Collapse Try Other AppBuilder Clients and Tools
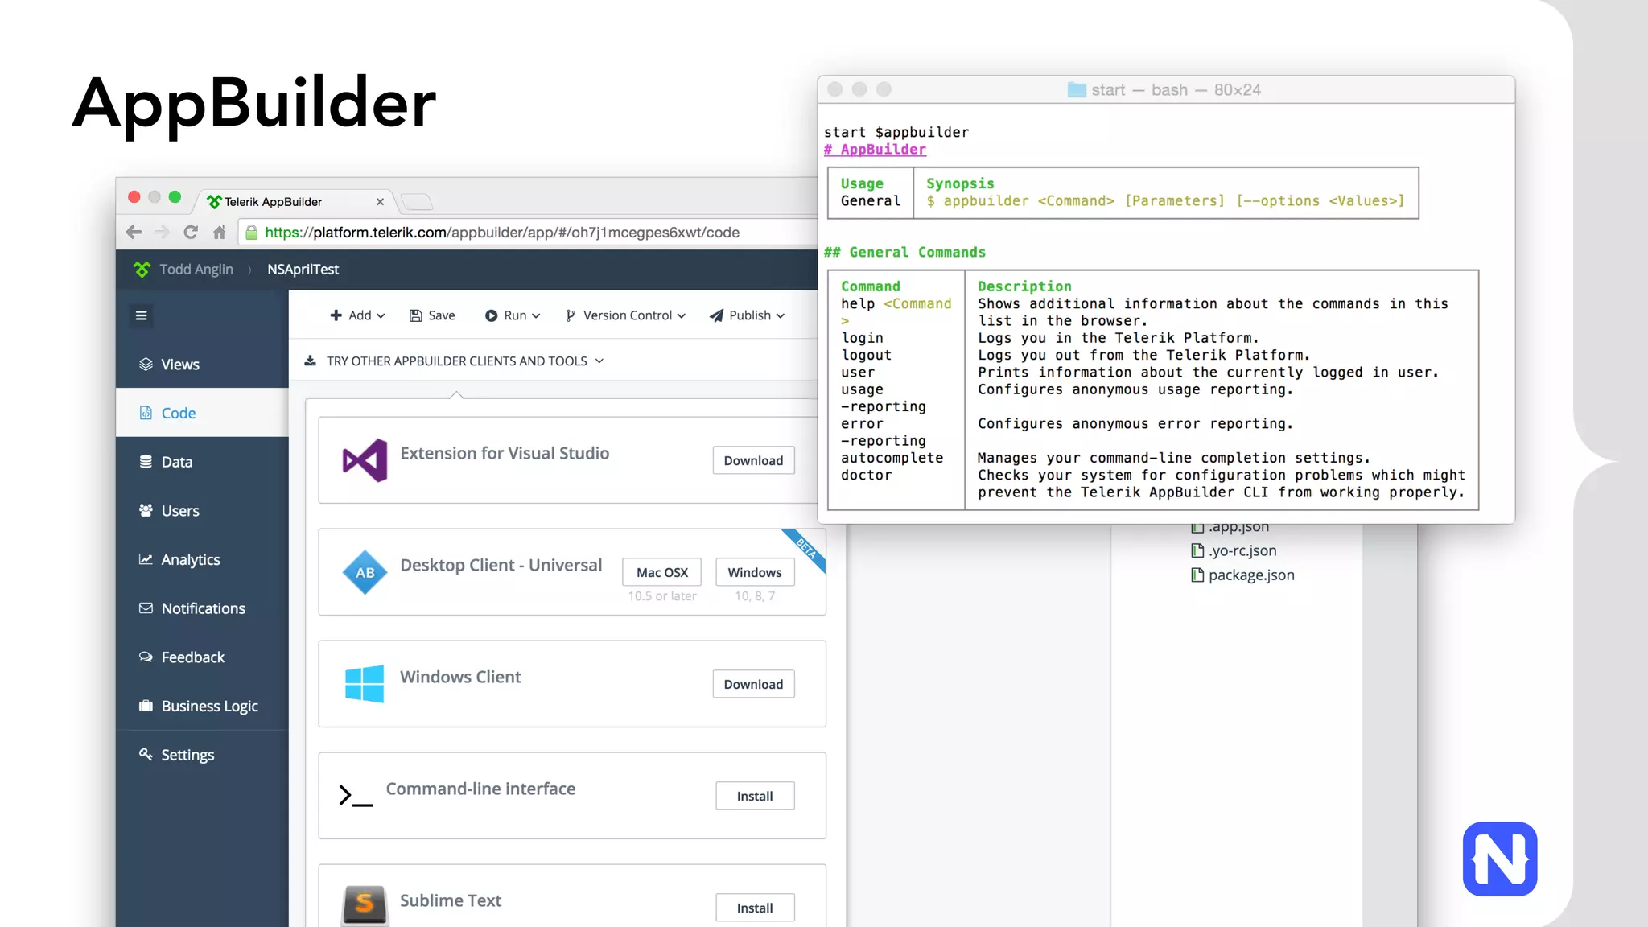Screen dimensions: 1648x927 click(x=455, y=361)
